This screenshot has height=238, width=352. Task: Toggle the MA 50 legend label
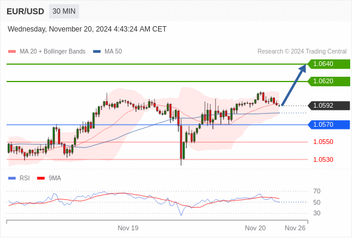point(113,52)
